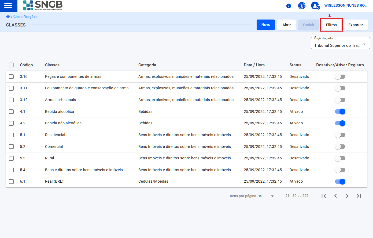Go to previous page of results
Viewport: 373px width, 238px height.
pos(335,196)
